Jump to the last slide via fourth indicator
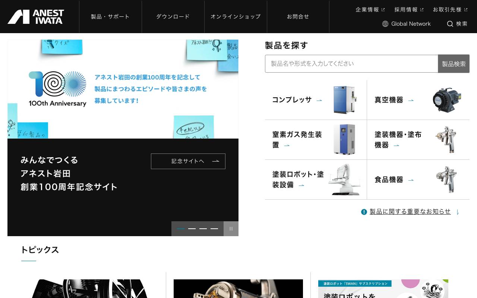The image size is (477, 298). pos(214,229)
